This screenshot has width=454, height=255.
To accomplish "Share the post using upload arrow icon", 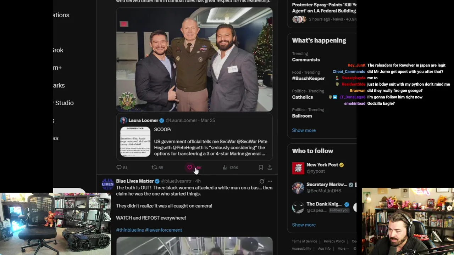I will click(x=270, y=168).
